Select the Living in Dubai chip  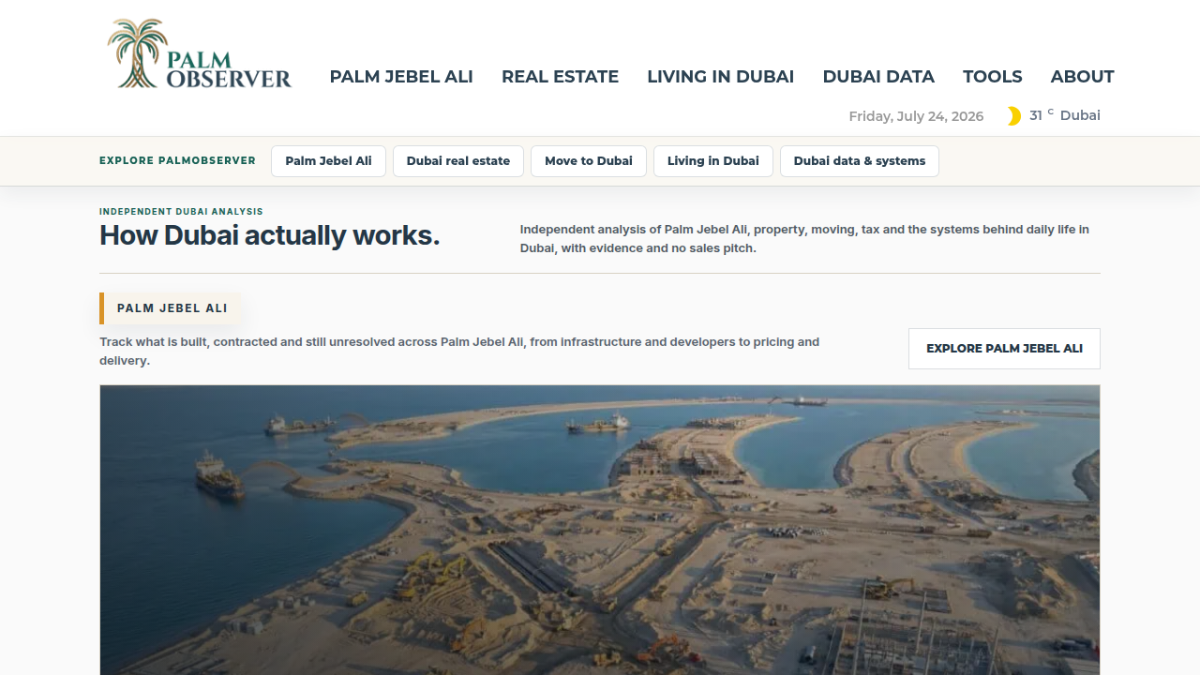coord(713,161)
